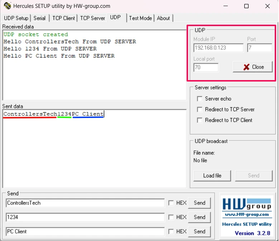Open the UDP Setup tab
The width and height of the screenshot is (279, 241).
pos(16,18)
